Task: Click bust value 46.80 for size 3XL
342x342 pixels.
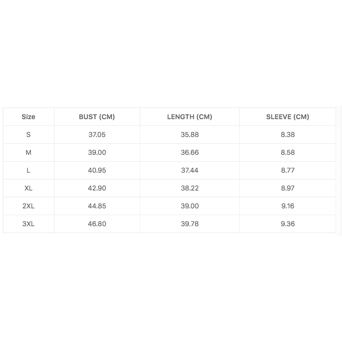Action: click(x=97, y=224)
